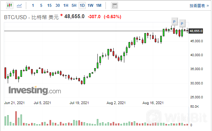Switch to area line chart type

19,6
